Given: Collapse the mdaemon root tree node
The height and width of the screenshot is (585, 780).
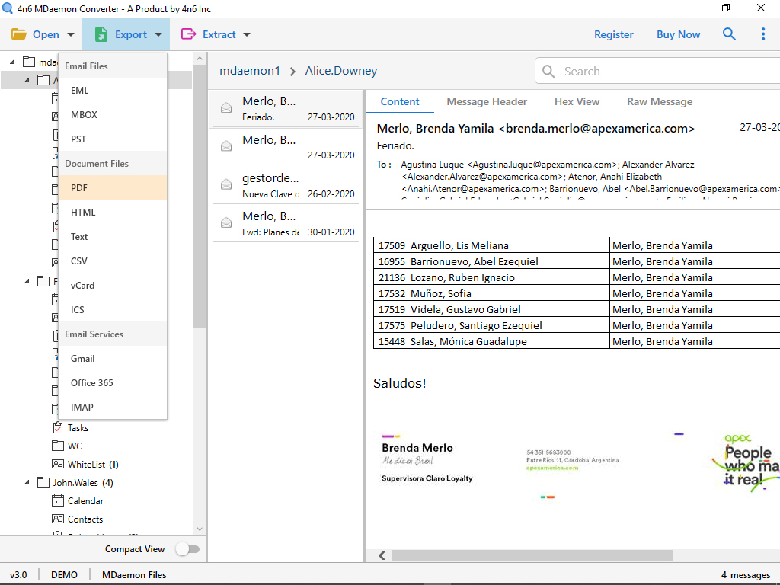Looking at the screenshot, I should pyautogui.click(x=12, y=62).
